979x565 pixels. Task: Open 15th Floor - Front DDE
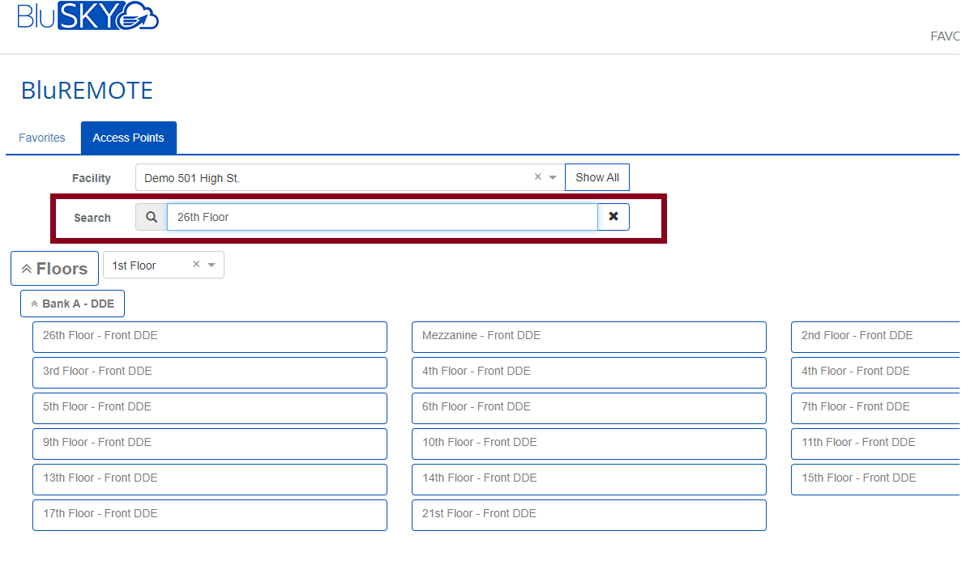click(874, 479)
